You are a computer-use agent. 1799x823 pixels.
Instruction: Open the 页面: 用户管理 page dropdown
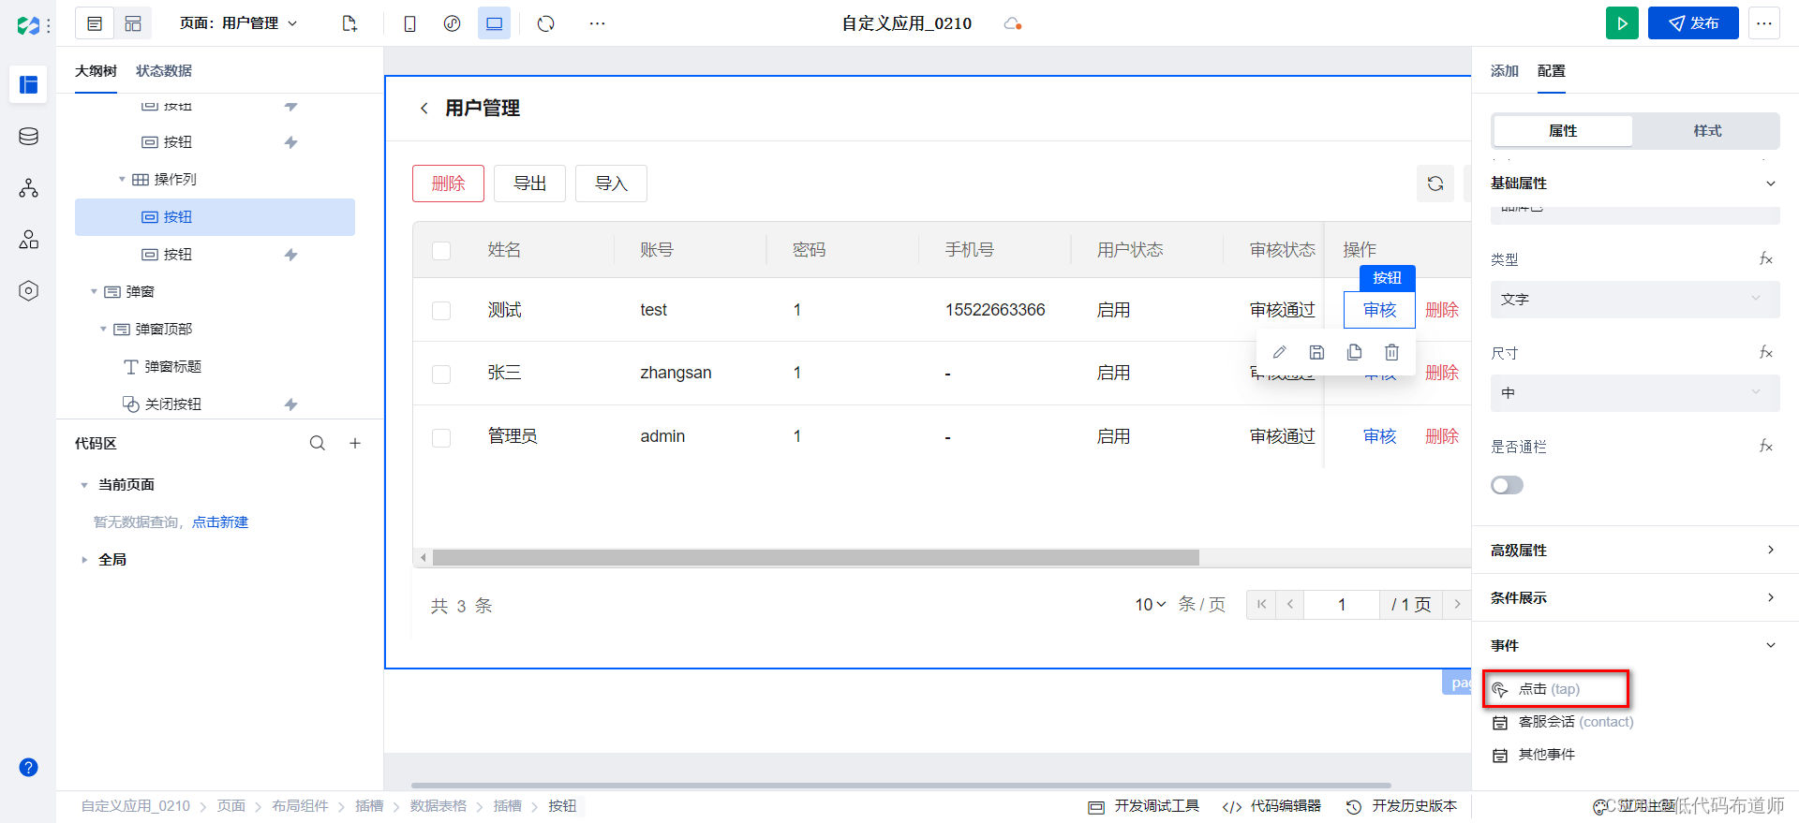238,23
